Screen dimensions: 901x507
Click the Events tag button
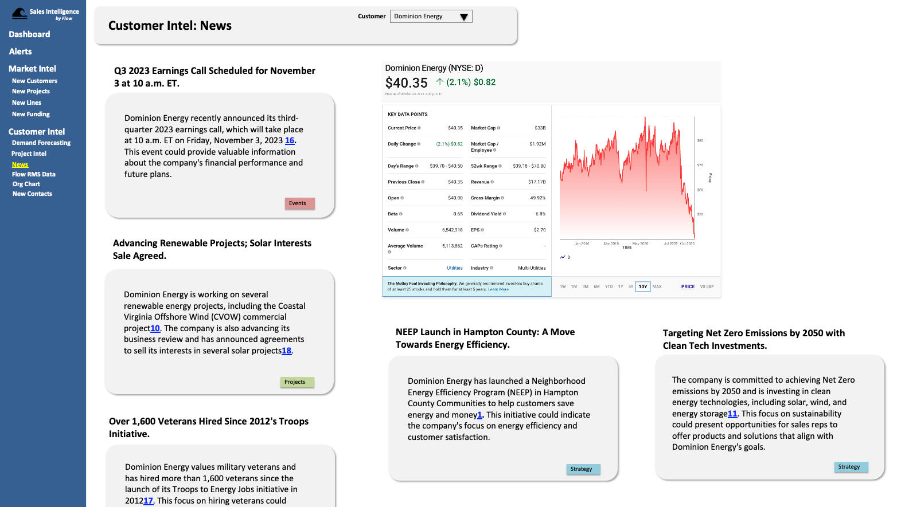299,203
